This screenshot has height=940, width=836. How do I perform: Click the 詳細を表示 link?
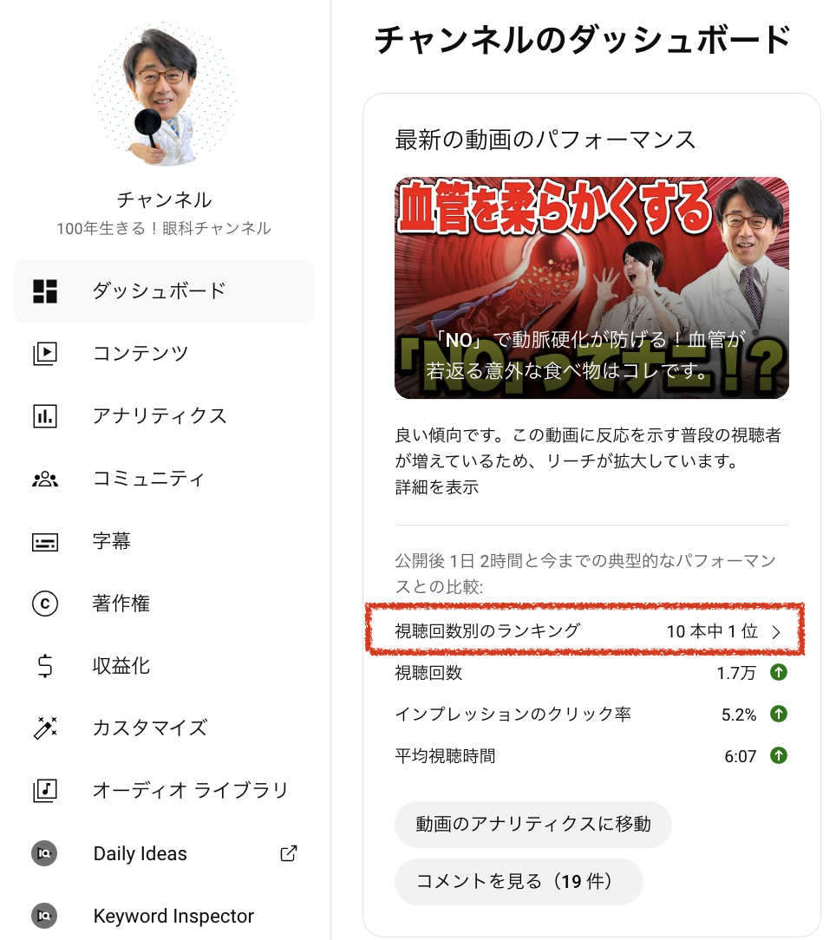point(436,486)
